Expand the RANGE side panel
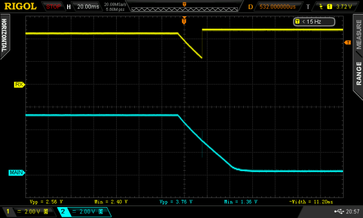The width and height of the screenshot is (363, 218). [358, 74]
